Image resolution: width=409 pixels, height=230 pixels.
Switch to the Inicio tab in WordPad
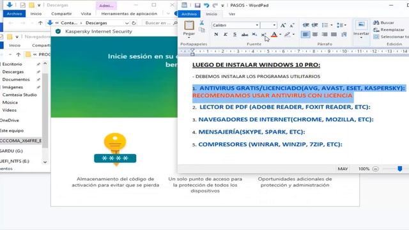[212, 14]
